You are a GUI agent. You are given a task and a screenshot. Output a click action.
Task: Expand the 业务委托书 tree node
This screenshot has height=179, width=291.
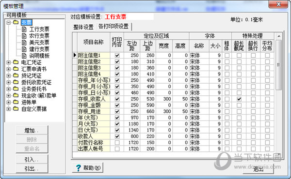pos(9,89)
